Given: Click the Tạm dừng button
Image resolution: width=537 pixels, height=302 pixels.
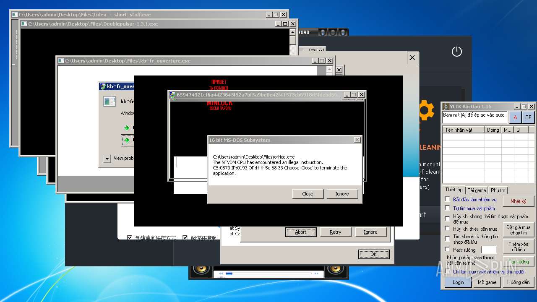Looking at the screenshot, I should point(519,262).
